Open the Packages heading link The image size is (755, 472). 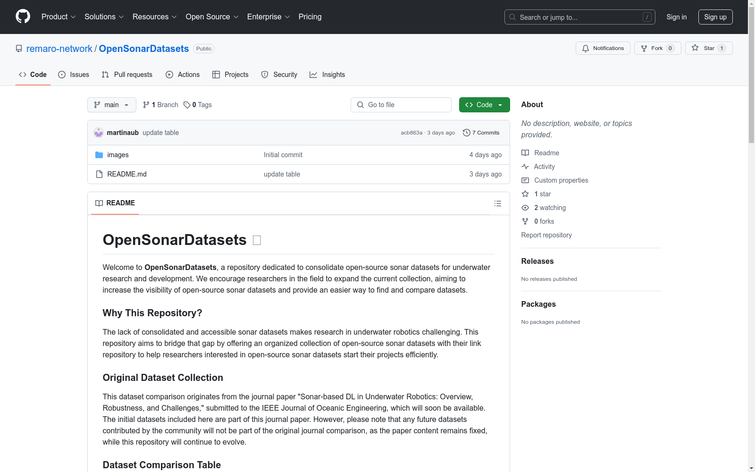538,304
